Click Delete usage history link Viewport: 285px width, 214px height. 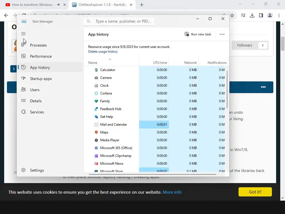103,52
